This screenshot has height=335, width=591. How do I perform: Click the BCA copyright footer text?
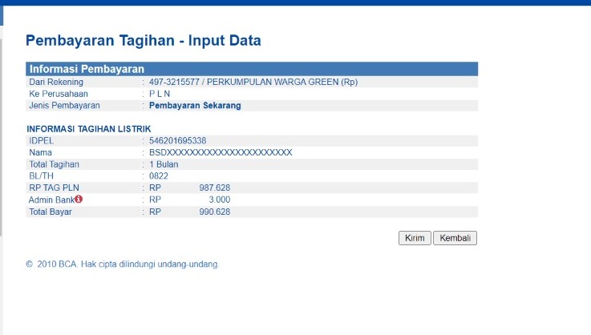click(122, 264)
